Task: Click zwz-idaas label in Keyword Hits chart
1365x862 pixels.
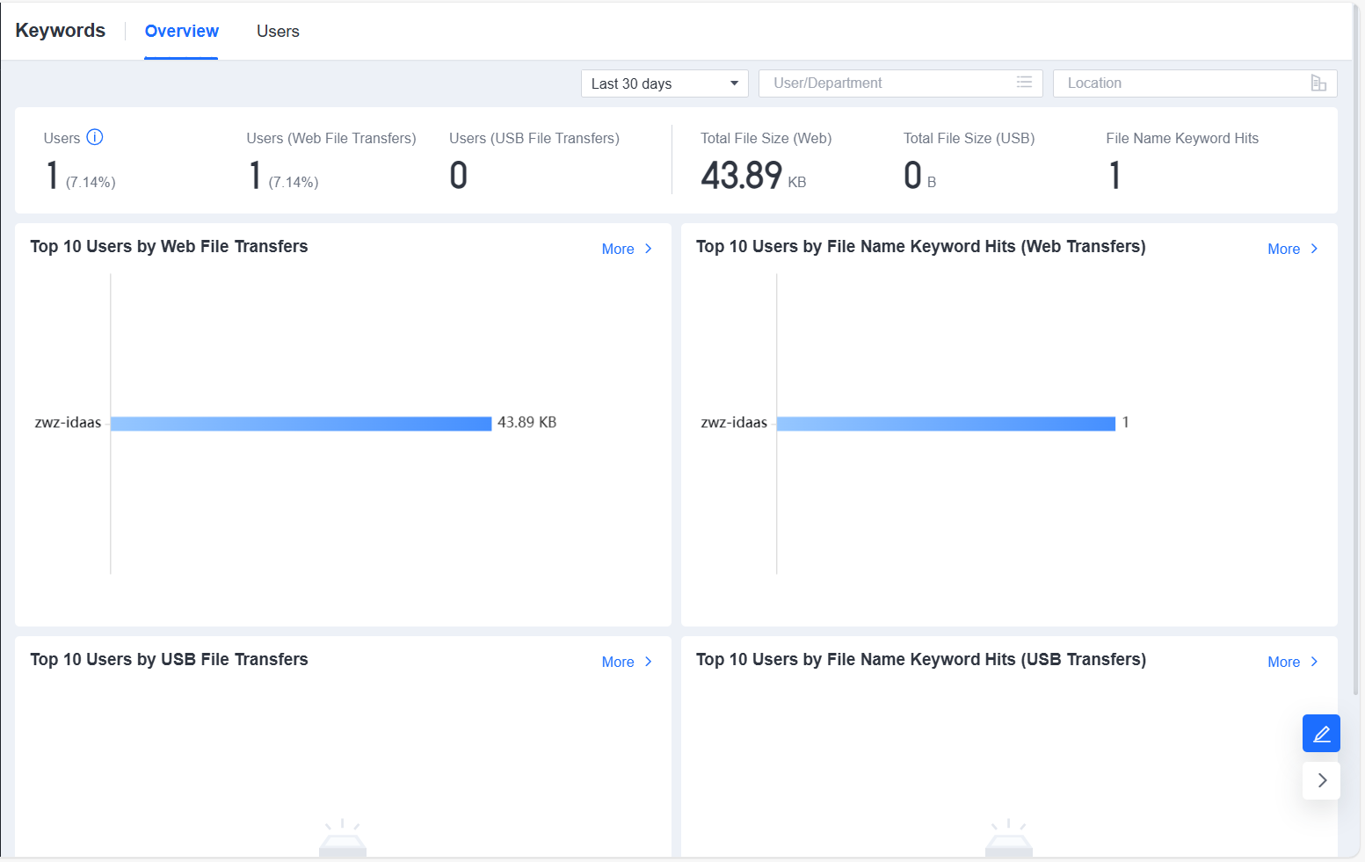Action: coord(734,423)
